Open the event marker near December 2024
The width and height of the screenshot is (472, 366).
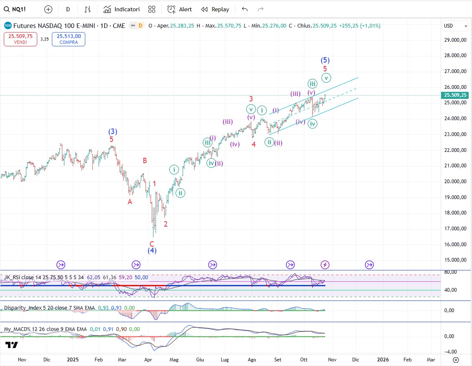click(61, 265)
